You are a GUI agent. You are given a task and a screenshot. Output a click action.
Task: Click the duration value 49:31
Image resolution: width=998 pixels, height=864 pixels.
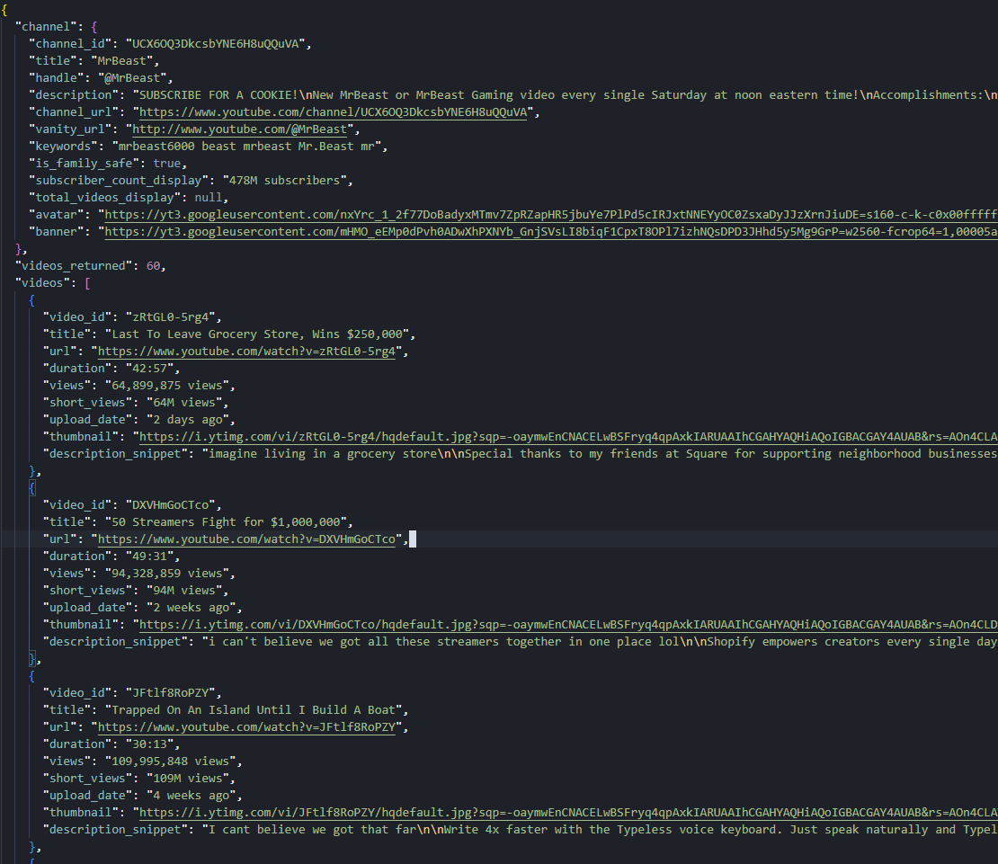point(149,556)
